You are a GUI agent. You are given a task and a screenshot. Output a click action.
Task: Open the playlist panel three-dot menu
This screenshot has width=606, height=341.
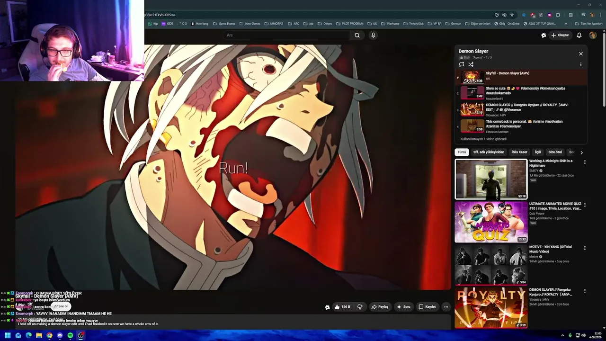click(581, 64)
